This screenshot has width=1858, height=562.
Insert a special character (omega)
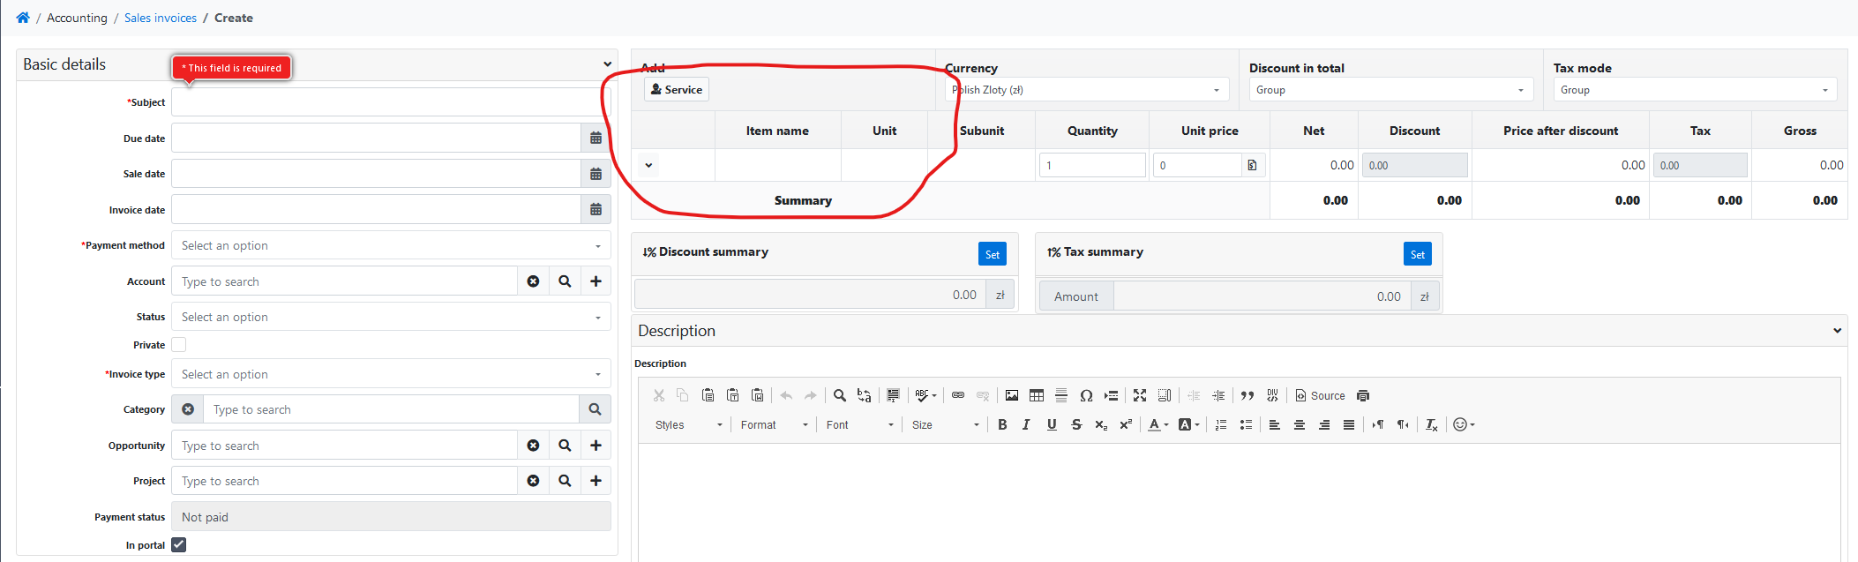point(1086,395)
